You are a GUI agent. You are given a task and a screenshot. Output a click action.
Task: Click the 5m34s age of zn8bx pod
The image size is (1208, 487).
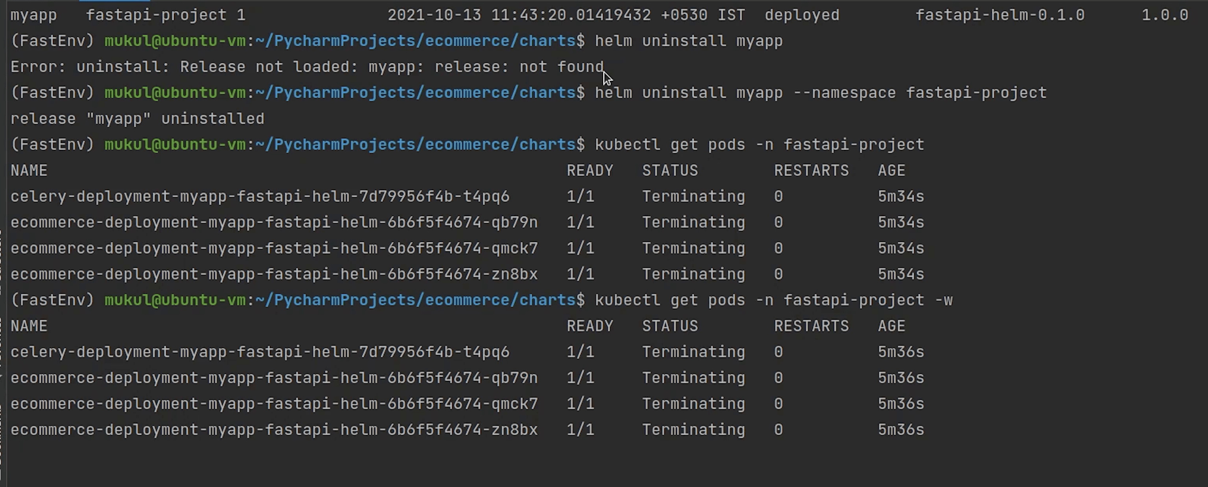point(900,274)
